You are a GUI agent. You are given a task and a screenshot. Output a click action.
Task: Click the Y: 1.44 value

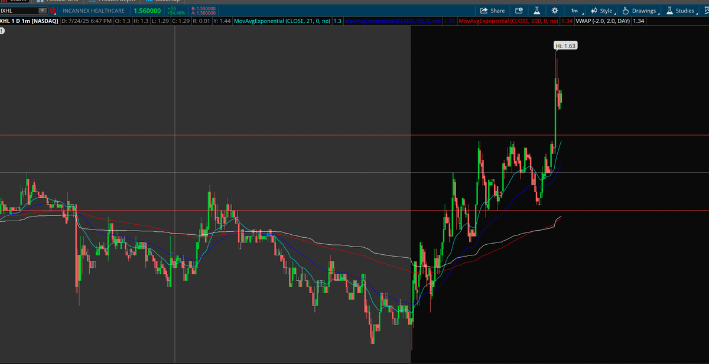(x=222, y=21)
